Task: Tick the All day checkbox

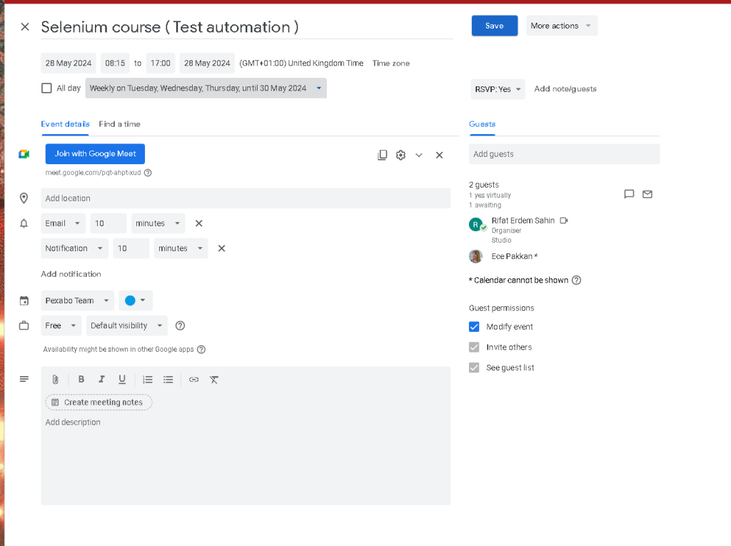Action: (x=46, y=88)
